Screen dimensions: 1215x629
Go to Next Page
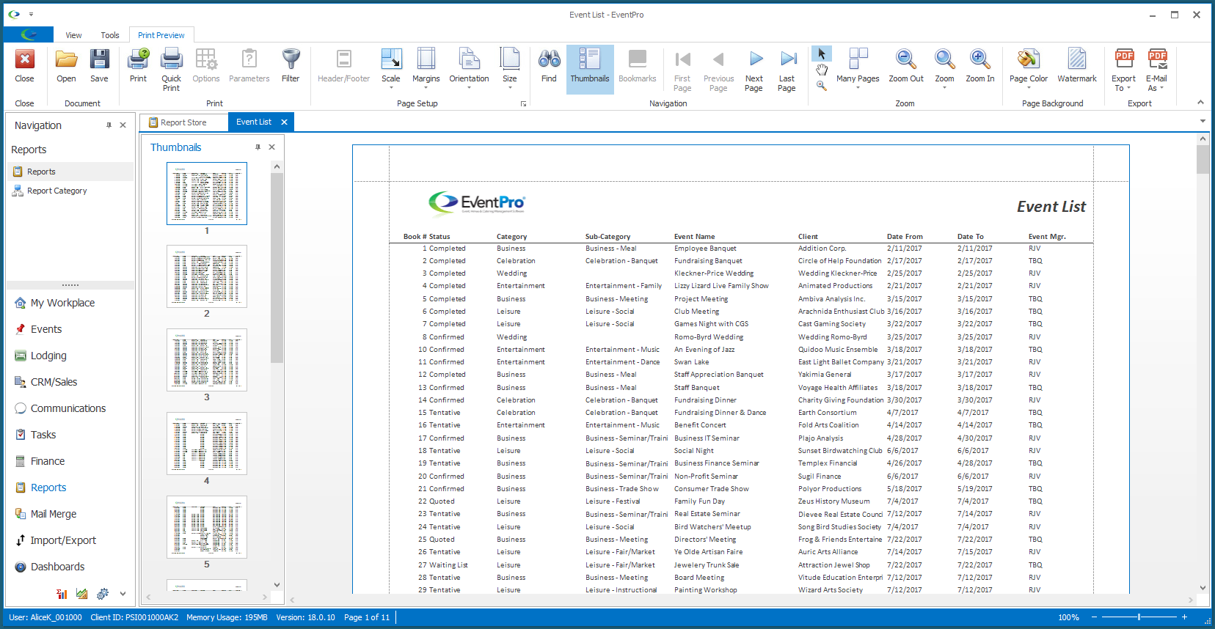point(754,70)
